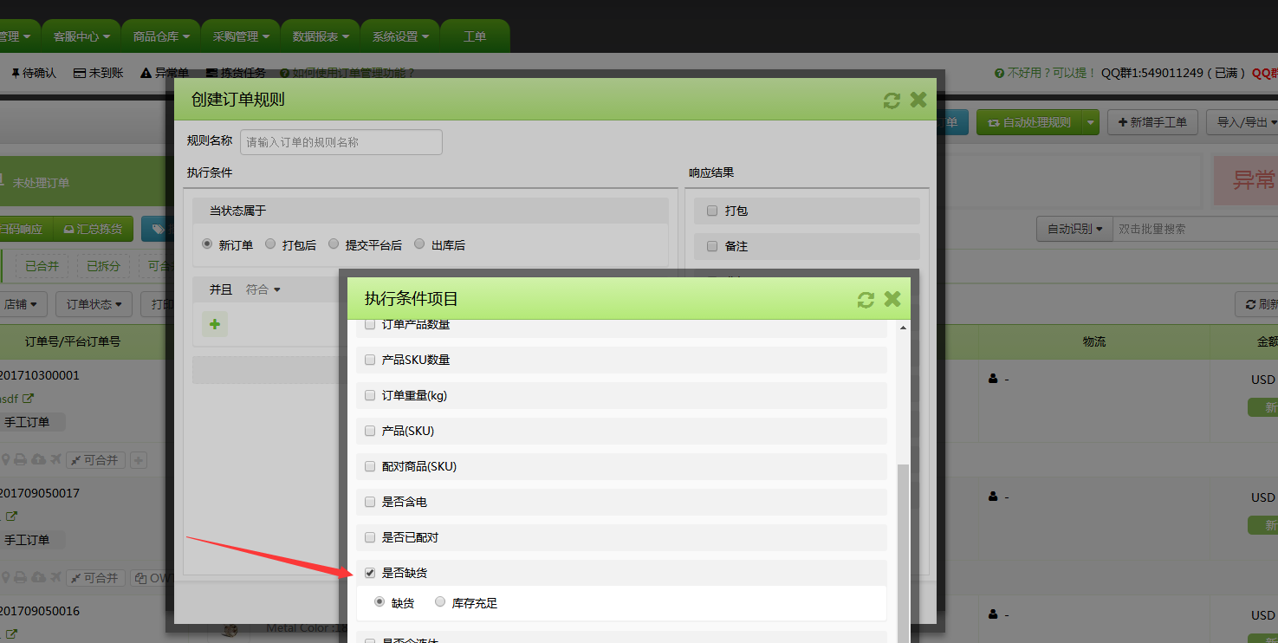Image resolution: width=1278 pixels, height=643 pixels.
Task: Open the 导入/导出 dropdown
Action: click(x=1245, y=123)
